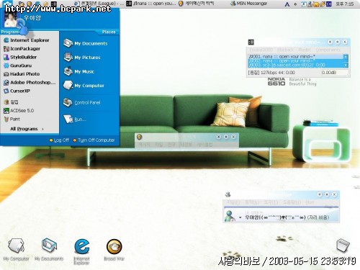Open Internet Explorer desktop icon
This screenshot has width=360, height=270.
[81, 251]
